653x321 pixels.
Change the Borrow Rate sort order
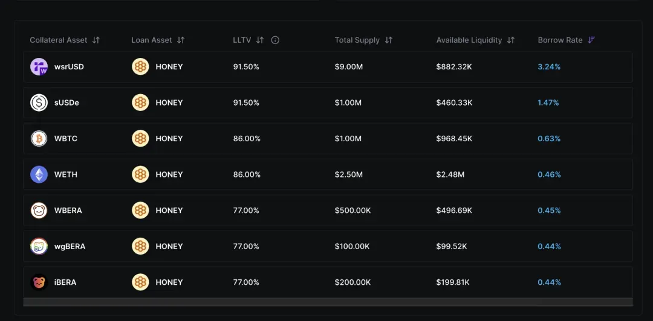(591, 40)
